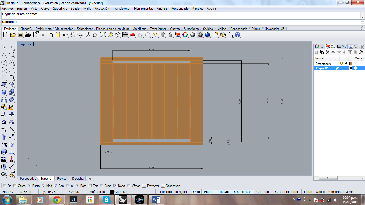Click the blue render sphere icon
Screen dimensions: 365x205
pos(208,35)
